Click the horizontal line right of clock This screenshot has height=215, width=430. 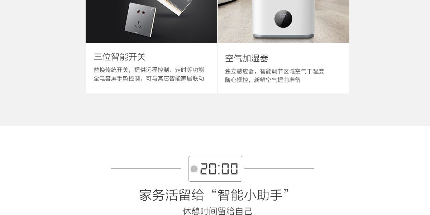pos(279,168)
